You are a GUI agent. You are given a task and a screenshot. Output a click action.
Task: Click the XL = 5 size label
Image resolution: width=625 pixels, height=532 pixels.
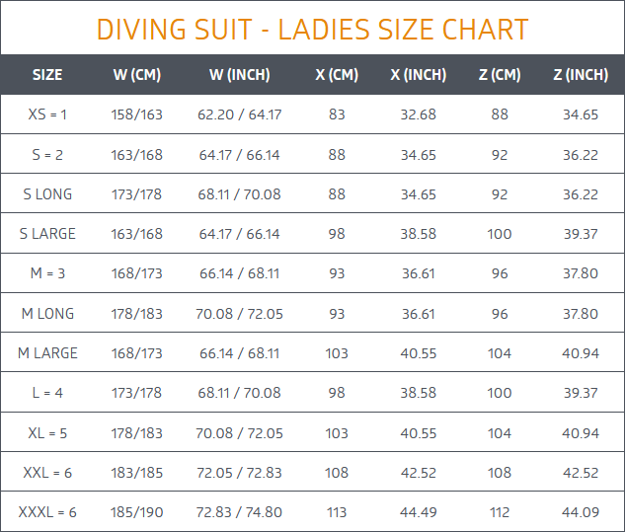47,433
